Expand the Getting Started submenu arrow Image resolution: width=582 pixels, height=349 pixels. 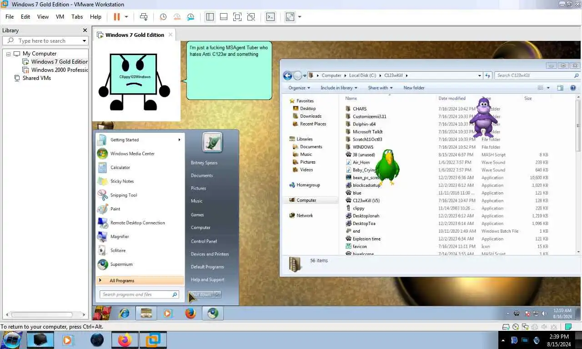(179, 140)
